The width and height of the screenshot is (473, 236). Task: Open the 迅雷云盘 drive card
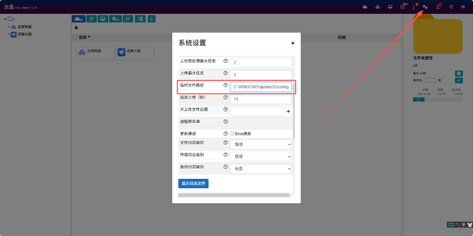(x=135, y=53)
